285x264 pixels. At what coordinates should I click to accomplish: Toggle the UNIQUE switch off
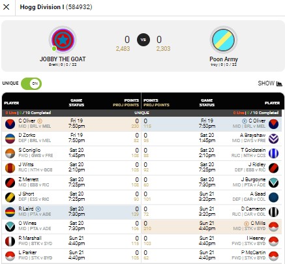tap(31, 83)
